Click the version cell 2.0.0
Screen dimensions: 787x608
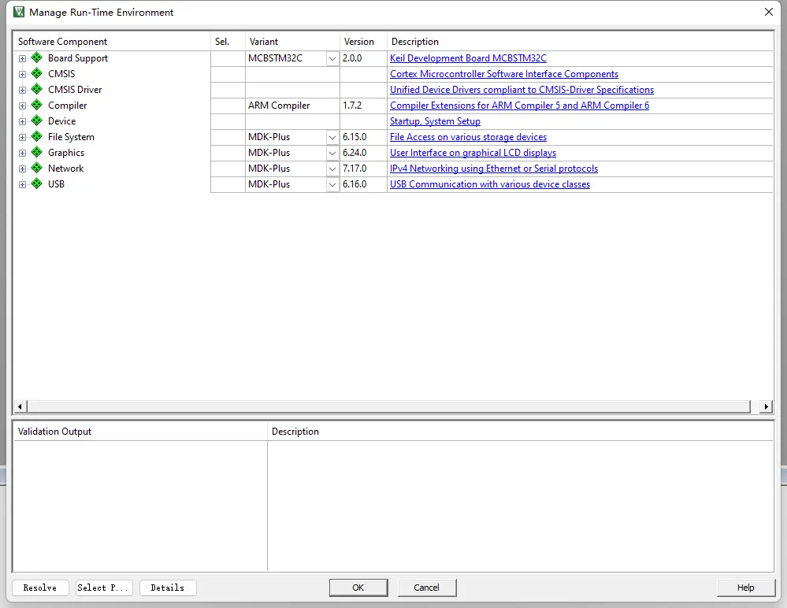click(x=363, y=58)
